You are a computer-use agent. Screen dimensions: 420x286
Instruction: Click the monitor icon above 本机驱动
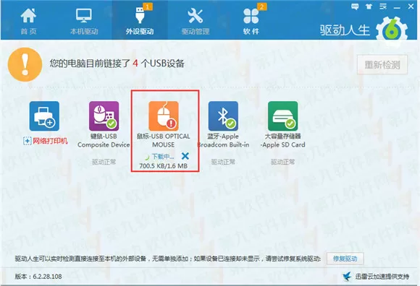pyautogui.click(x=84, y=15)
